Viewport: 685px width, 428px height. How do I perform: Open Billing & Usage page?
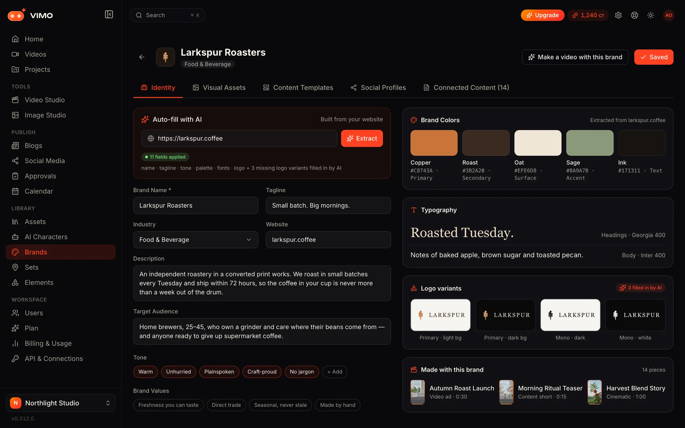tap(61, 343)
